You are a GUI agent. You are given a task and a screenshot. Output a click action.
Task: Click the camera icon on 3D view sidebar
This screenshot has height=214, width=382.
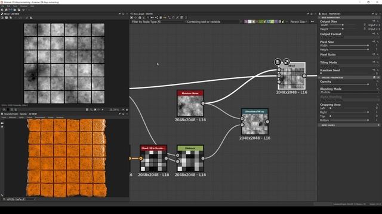click(2, 123)
